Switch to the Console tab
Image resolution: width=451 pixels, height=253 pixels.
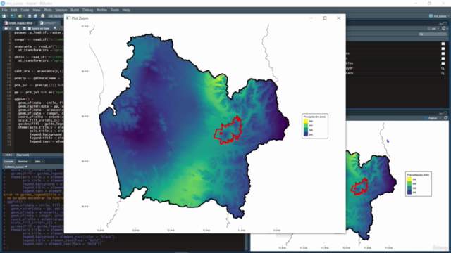(8, 162)
